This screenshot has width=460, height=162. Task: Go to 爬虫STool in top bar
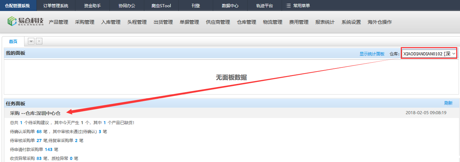point(161,6)
